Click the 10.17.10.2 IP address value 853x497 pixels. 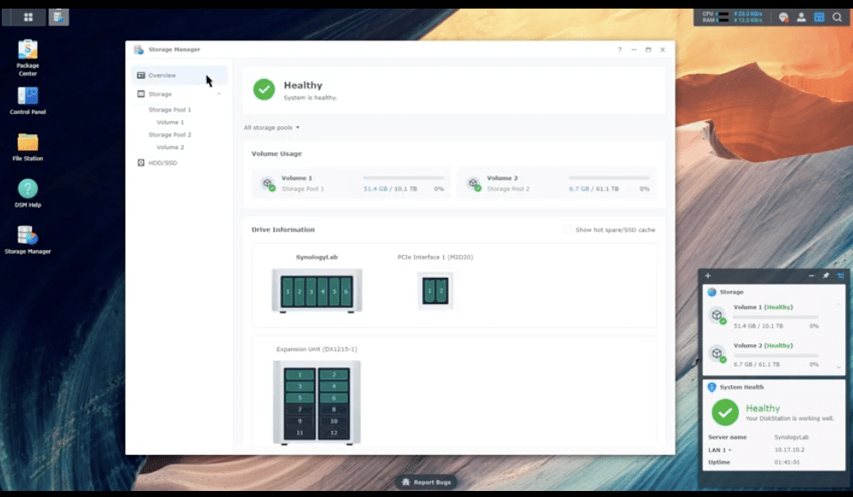tap(789, 451)
